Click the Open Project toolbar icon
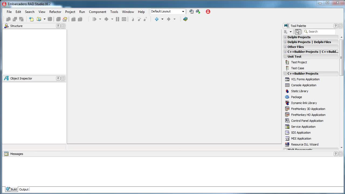Viewport: 345px width, 194px height. coord(65,19)
